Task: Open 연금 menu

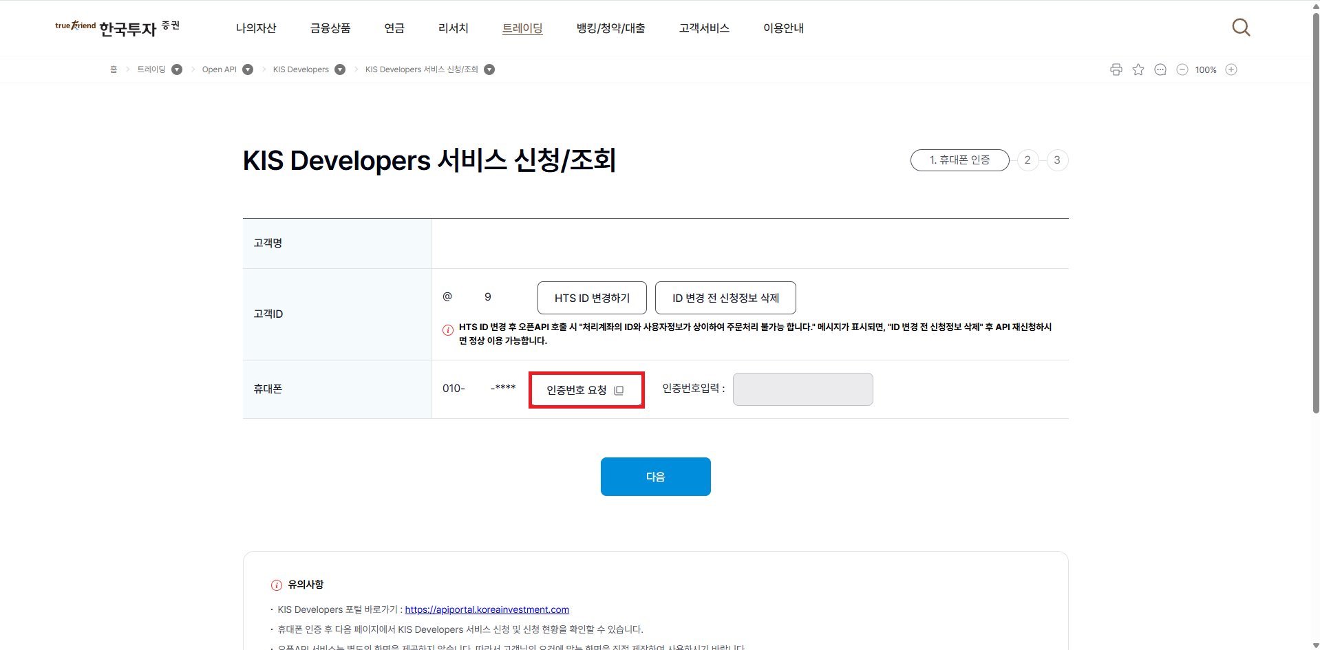Action: (x=394, y=28)
